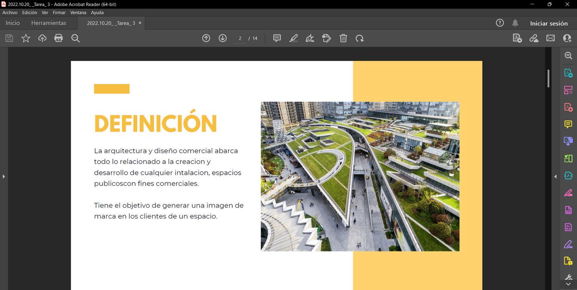Open the Archivo menu
Screen dimensions: 577x290
coord(10,12)
